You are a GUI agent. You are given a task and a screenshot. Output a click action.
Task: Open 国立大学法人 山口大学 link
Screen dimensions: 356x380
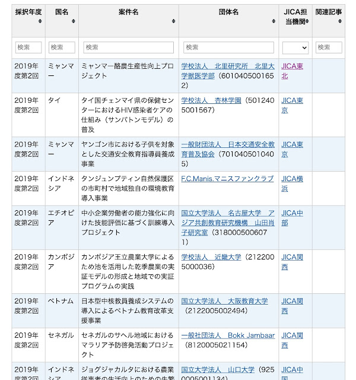pyautogui.click(x=218, y=370)
